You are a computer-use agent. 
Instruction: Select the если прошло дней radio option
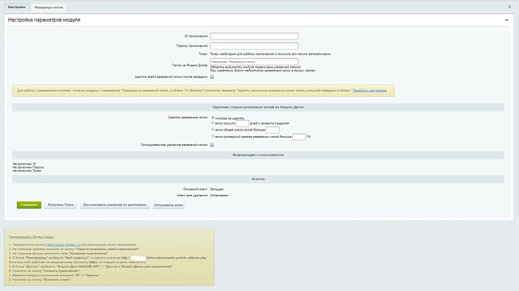(x=213, y=122)
